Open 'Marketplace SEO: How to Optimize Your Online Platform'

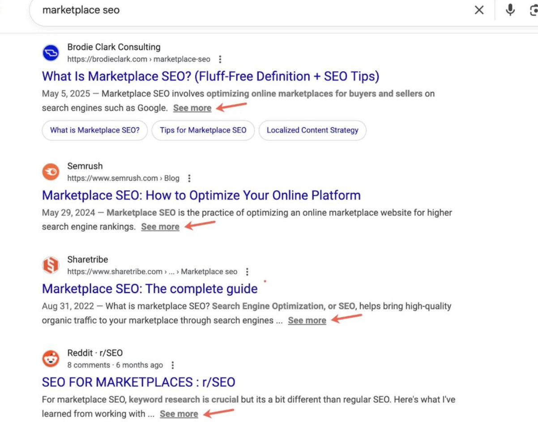pyautogui.click(x=201, y=195)
